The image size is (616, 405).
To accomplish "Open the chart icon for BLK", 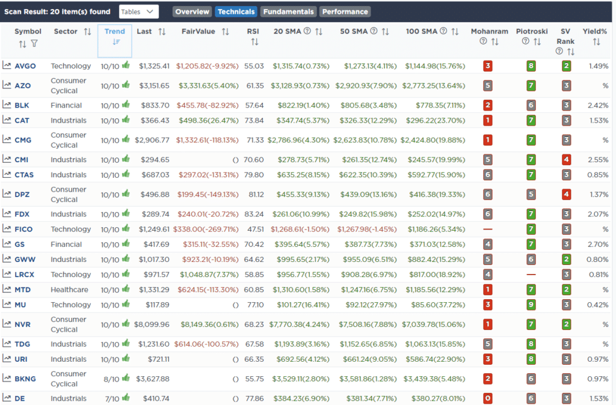I will [7, 105].
